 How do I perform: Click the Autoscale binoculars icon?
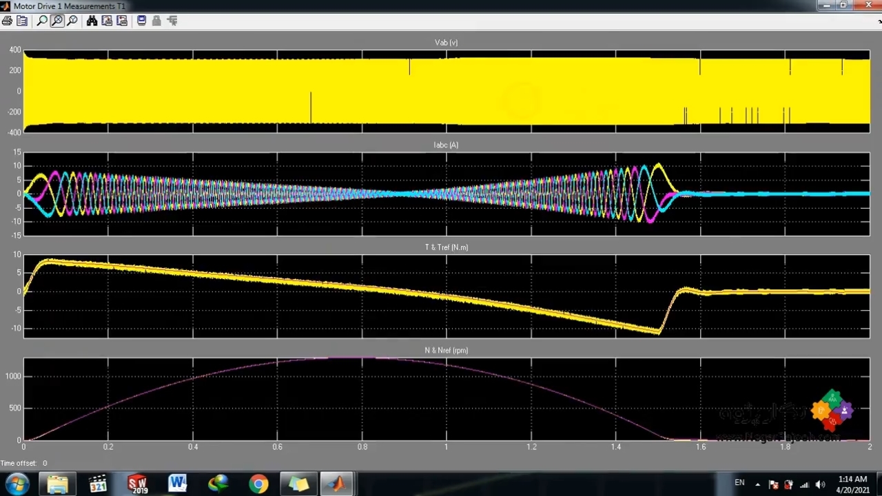point(92,21)
